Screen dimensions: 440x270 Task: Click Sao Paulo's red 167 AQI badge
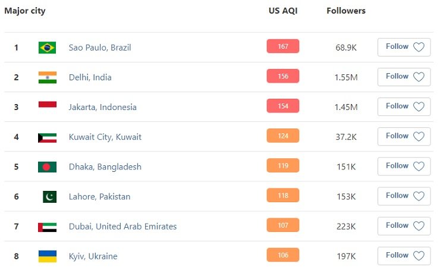283,46
